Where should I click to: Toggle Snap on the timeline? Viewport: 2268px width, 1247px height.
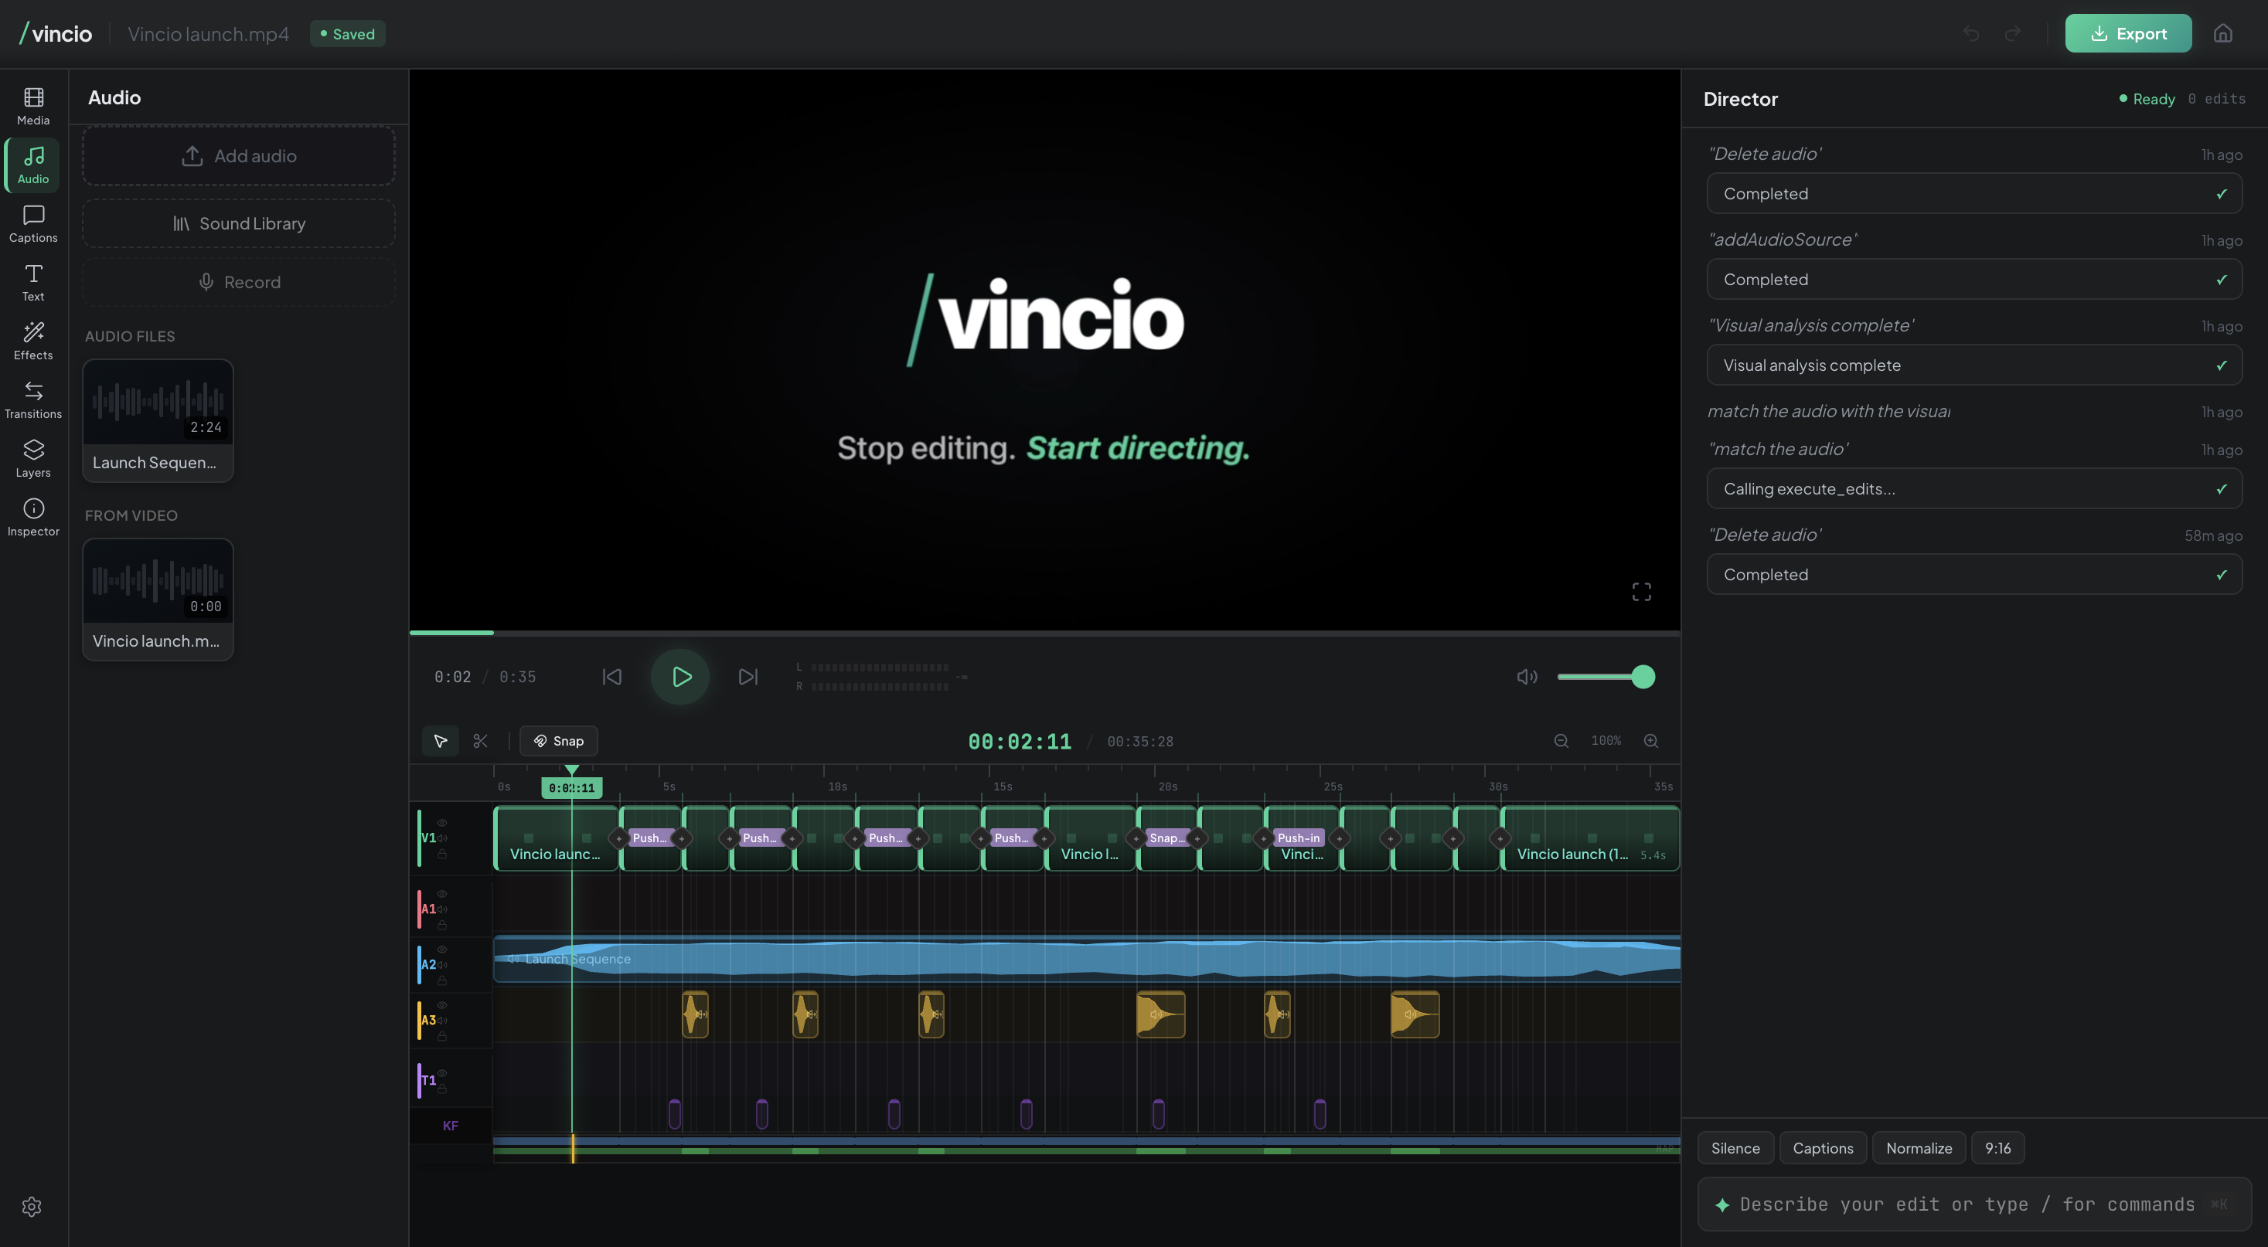558,741
